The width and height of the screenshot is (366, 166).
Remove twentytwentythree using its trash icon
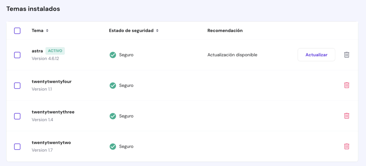[x=346, y=116]
